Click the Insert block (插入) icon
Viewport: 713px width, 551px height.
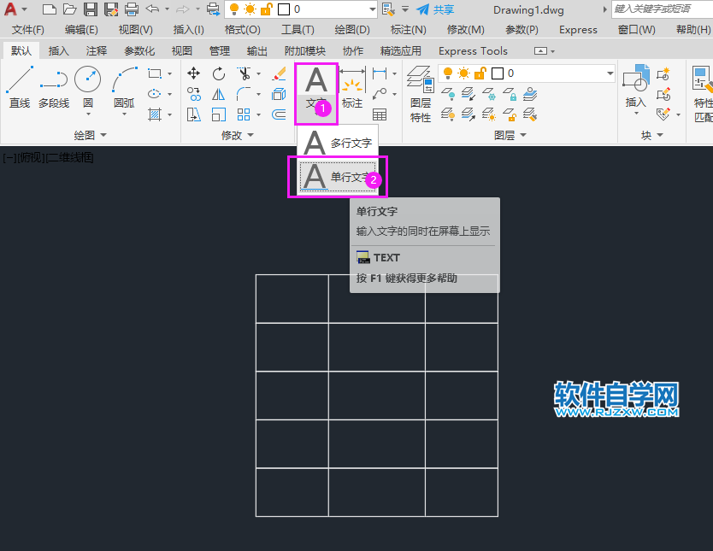click(636, 86)
